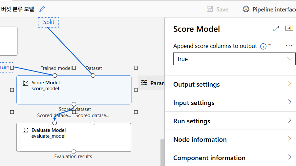This screenshot has height=166, width=296.
Task: Click the Dataset input port on Score Model
Action: 93,75
